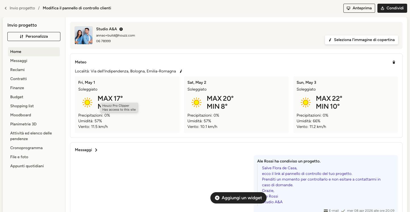This screenshot has width=410, height=212.
Task: Open Invio progetto breadcrumb link
Action: pyautogui.click(x=22, y=8)
